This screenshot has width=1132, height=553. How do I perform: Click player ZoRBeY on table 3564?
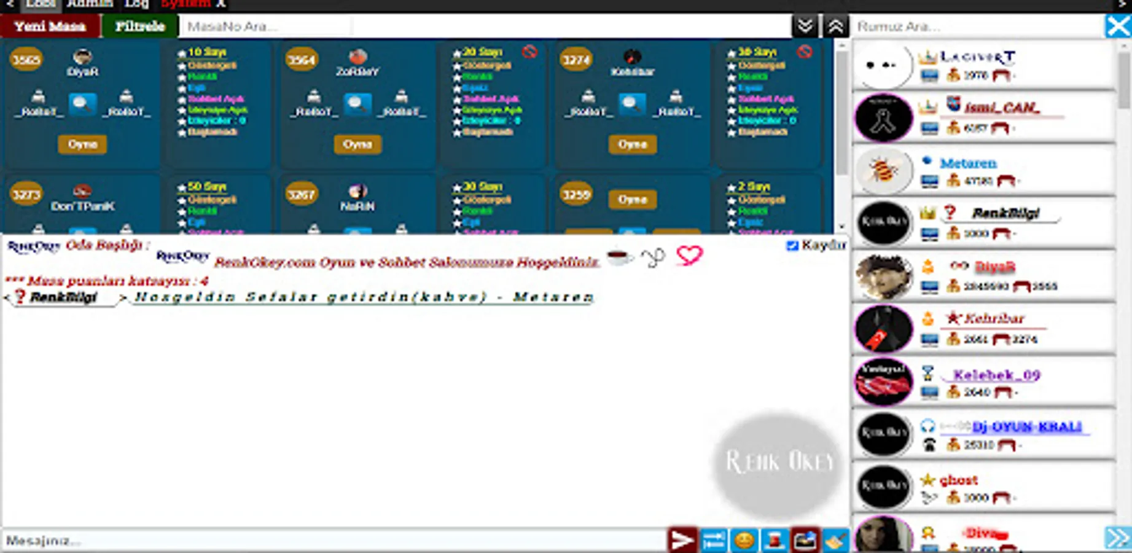(x=357, y=71)
